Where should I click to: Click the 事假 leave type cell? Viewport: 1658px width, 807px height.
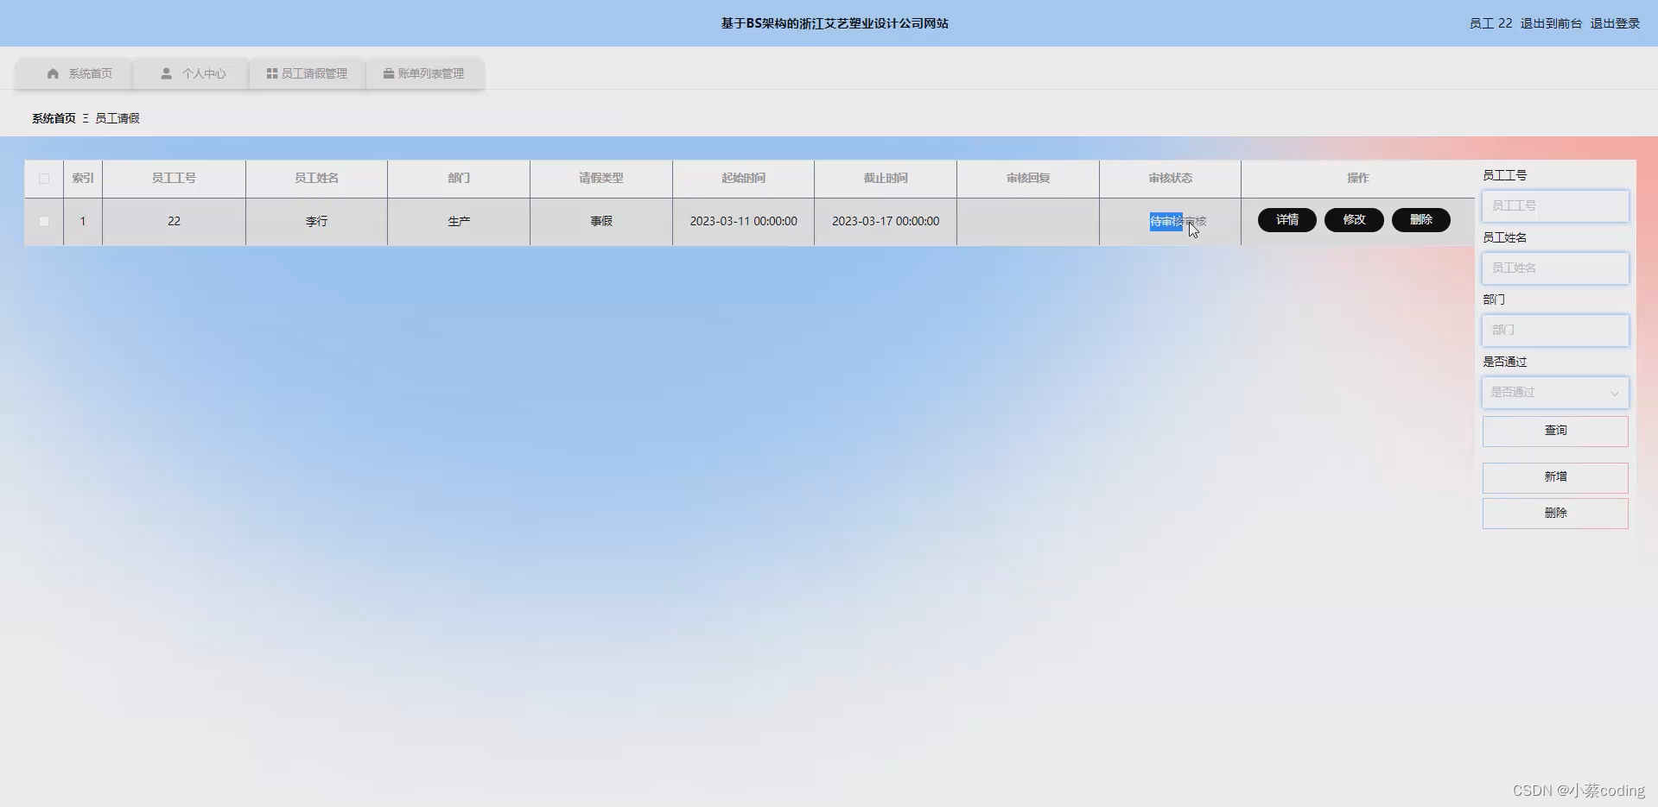tap(601, 222)
